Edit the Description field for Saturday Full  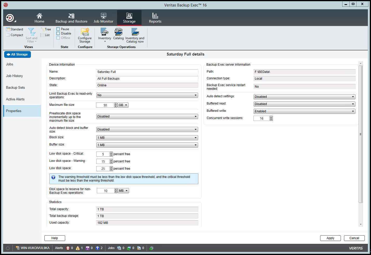(147, 78)
